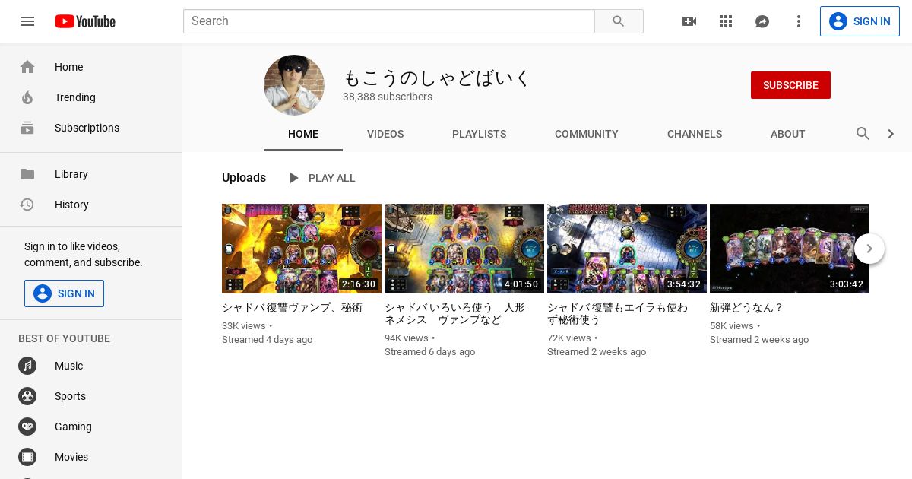Open video title シャドバ復讐ヴァンプ、秘術
The image size is (912, 479).
pos(292,308)
